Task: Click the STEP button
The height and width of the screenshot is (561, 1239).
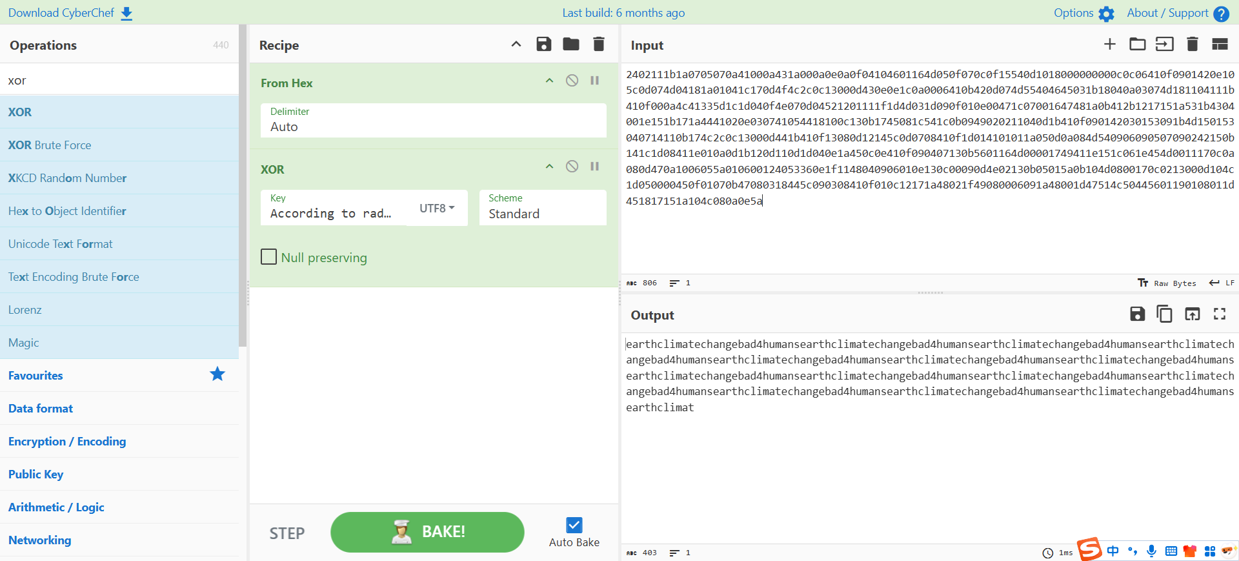Action: [x=287, y=533]
